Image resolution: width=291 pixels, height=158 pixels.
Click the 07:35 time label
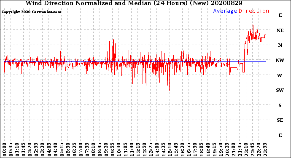click(x=87, y=150)
